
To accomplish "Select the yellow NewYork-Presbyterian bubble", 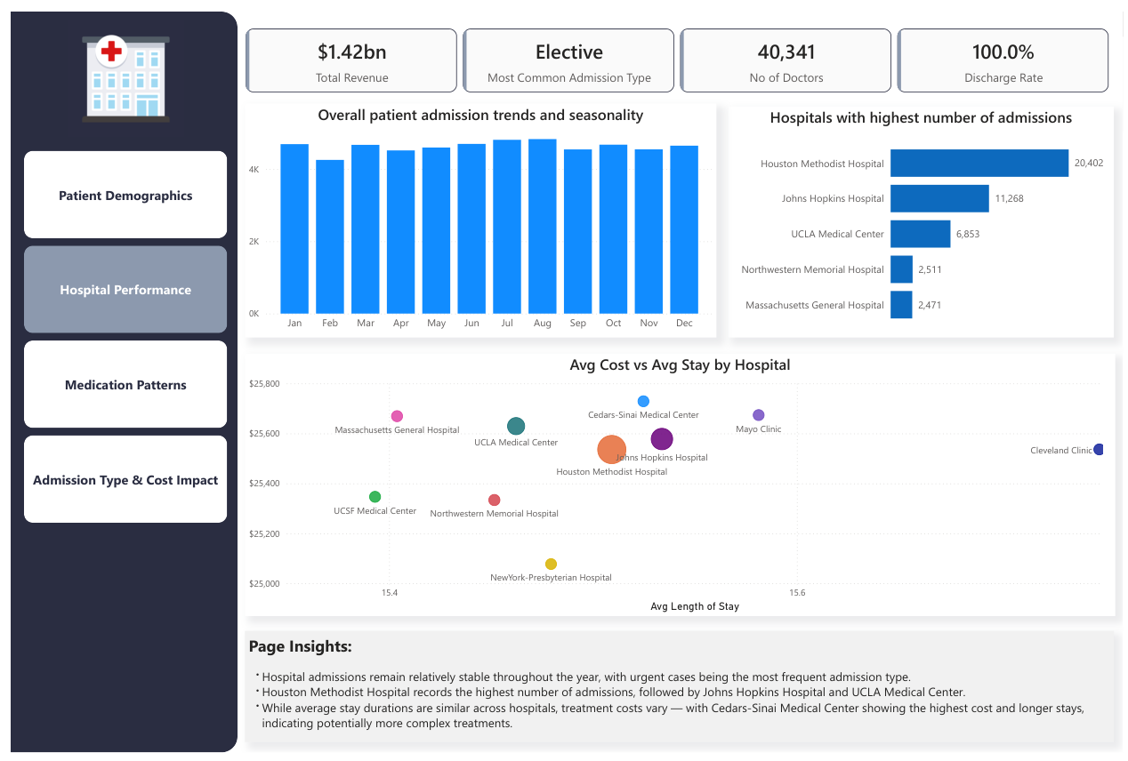I will [x=551, y=565].
